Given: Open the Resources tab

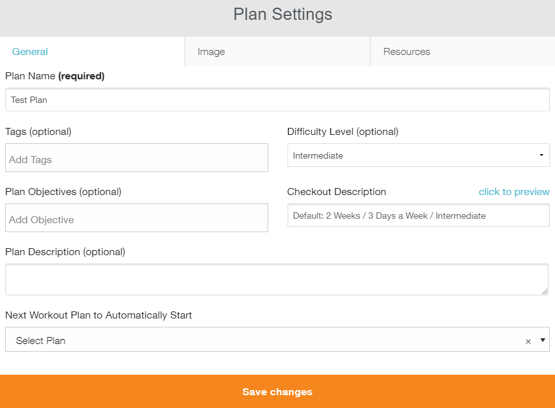Looking at the screenshot, I should (406, 52).
